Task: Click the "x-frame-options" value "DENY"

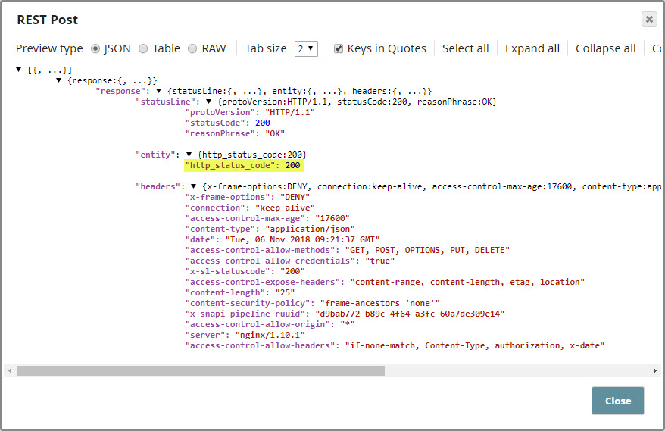Action: 295,197
